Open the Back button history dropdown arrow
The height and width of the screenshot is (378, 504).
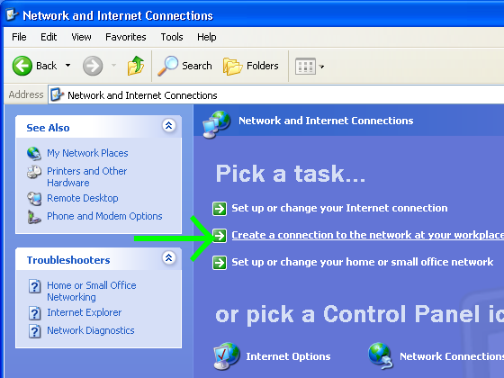pyautogui.click(x=67, y=66)
